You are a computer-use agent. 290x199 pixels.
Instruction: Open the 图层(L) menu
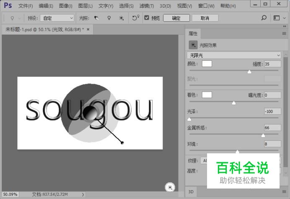[x=85, y=6]
